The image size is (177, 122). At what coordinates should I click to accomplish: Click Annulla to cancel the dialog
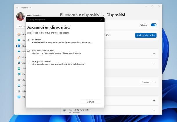(x=91, y=102)
